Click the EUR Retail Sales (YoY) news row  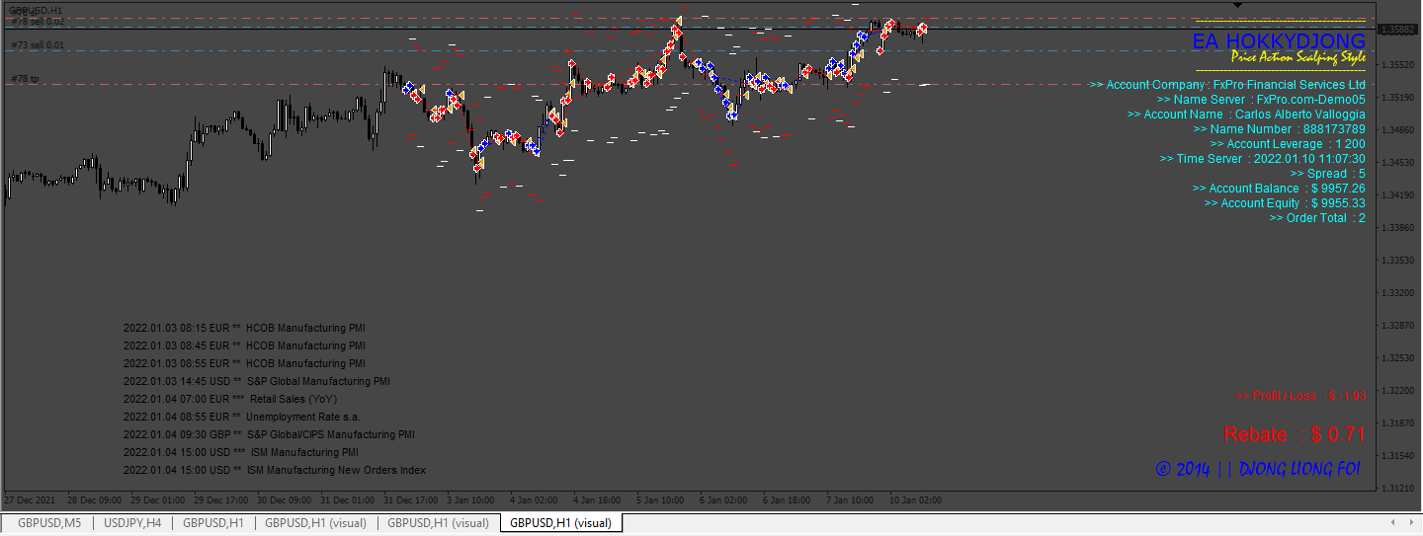click(230, 400)
